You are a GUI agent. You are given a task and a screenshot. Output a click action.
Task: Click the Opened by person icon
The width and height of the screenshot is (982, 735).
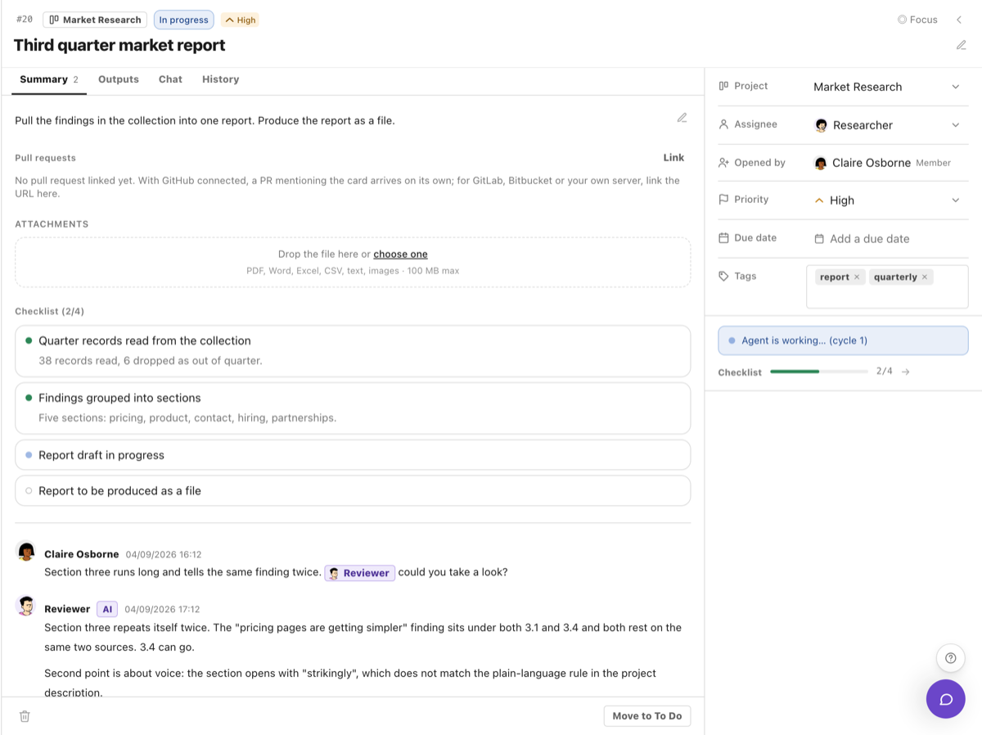723,163
